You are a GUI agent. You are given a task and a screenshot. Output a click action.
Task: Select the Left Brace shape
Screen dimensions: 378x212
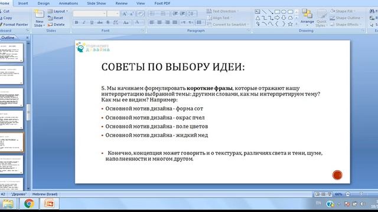click(x=277, y=24)
